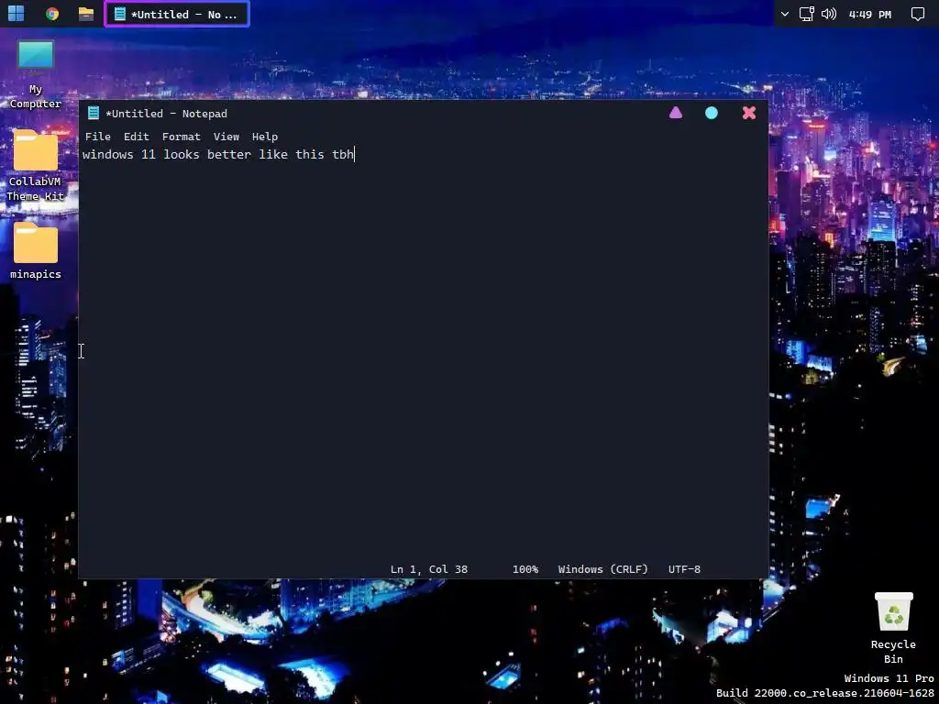Click the 100% zoom status entry
Screen dimensions: 939x704
pyautogui.click(x=525, y=569)
